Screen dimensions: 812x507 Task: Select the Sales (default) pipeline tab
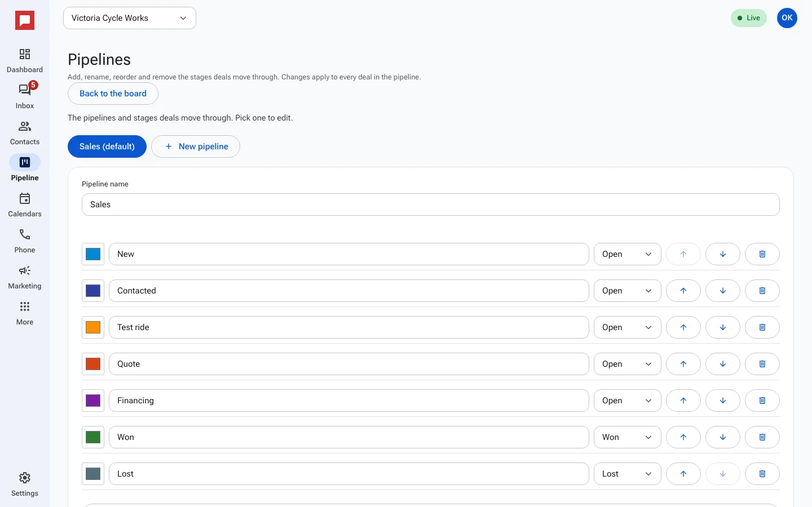pyautogui.click(x=107, y=146)
